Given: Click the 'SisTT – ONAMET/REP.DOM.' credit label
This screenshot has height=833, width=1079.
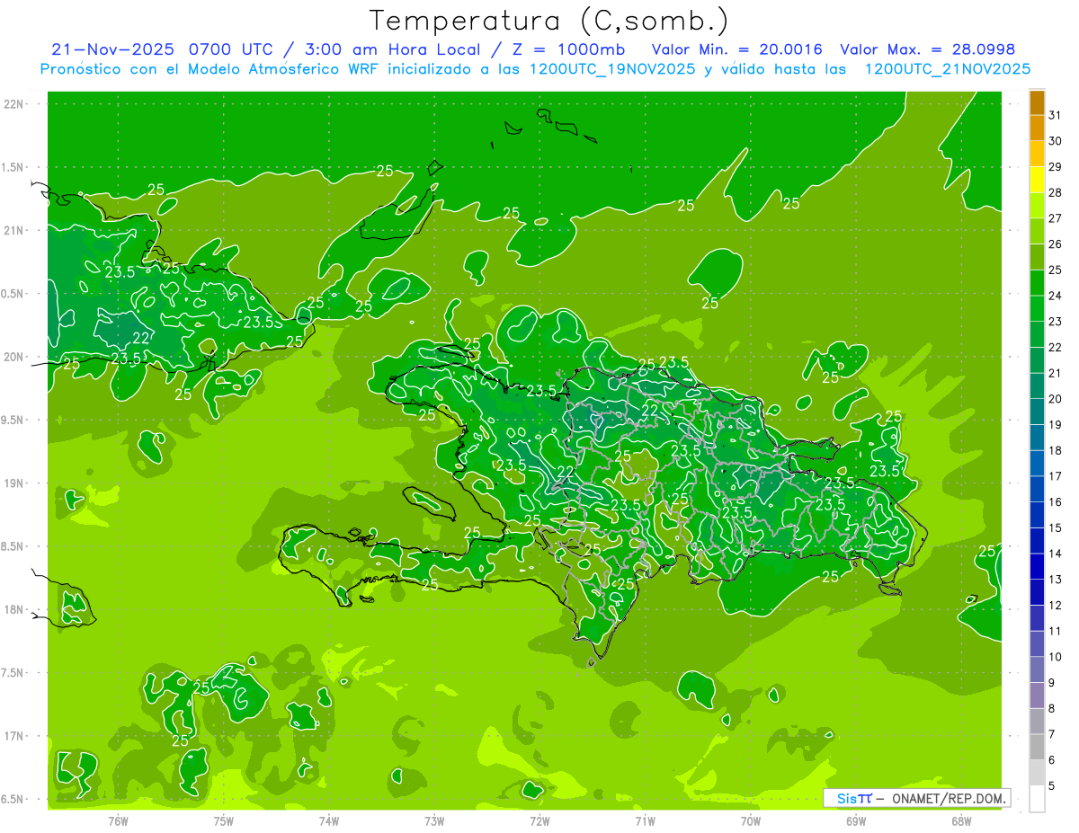Looking at the screenshot, I should (x=917, y=798).
